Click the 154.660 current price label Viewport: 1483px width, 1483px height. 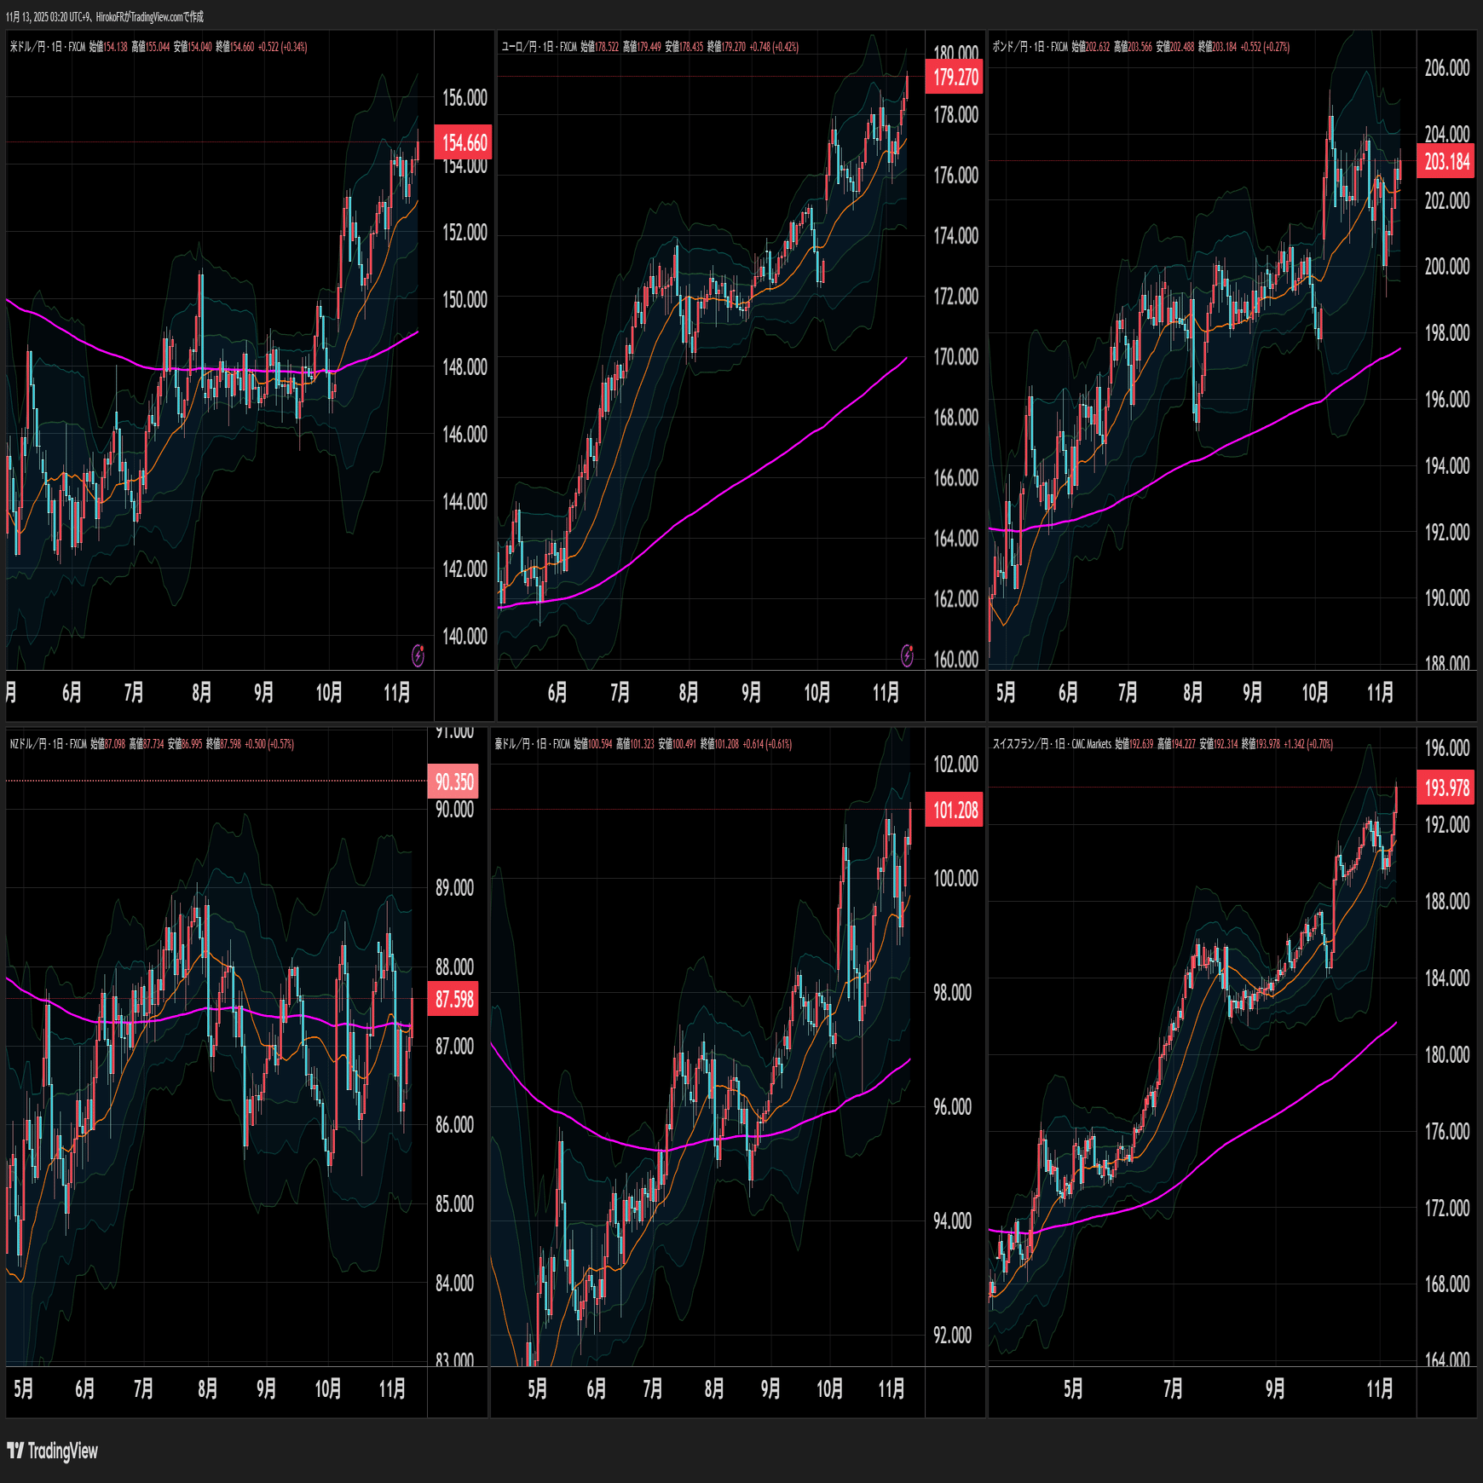point(464,142)
